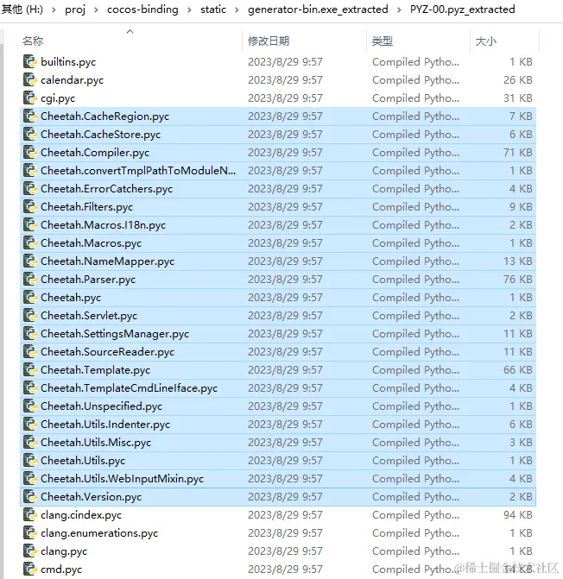Sort by 大小 column header
Viewport: 563px width, 579px height.
[x=486, y=41]
